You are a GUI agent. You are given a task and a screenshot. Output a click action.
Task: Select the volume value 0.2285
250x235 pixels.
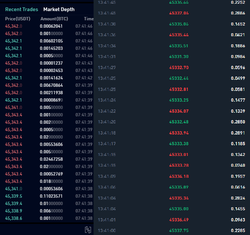pyautogui.click(x=238, y=231)
